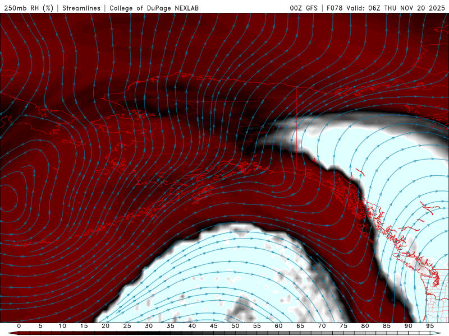The height and width of the screenshot is (336, 449).
Task: Click the "Streamlines" label in header
Action: 81,8
